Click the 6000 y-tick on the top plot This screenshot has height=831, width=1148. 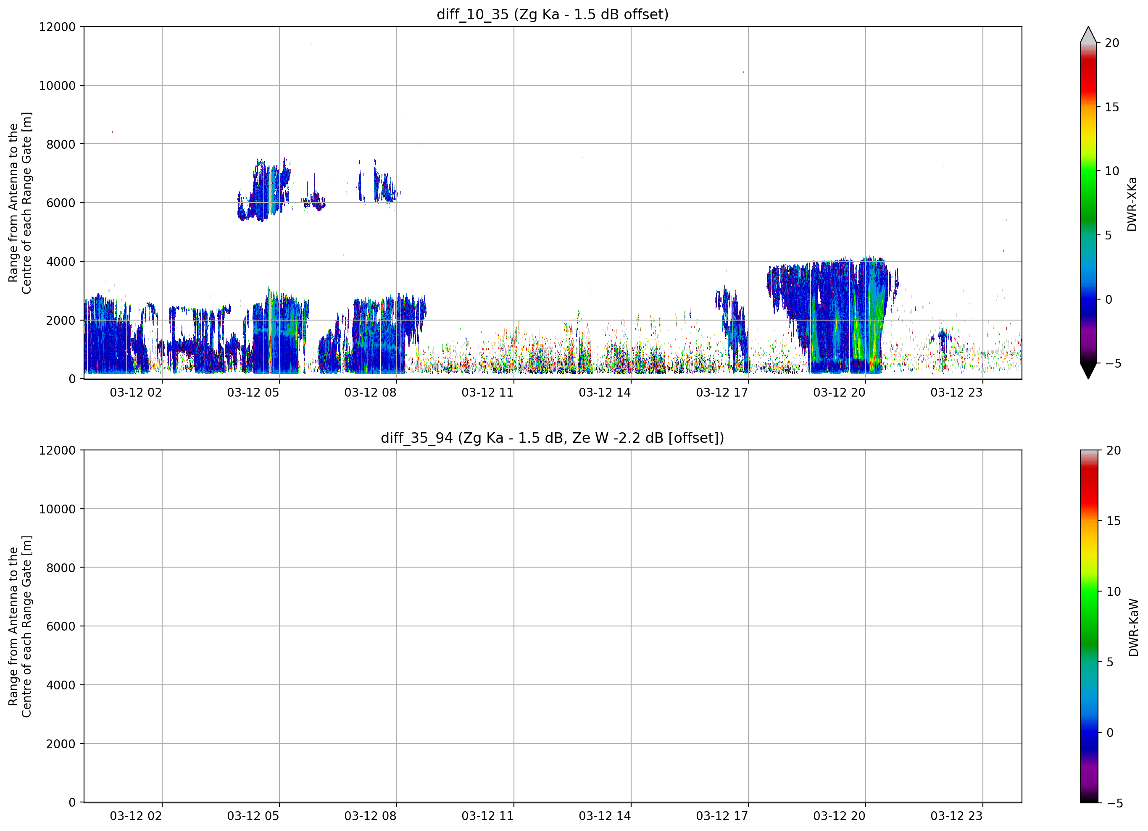61,203
